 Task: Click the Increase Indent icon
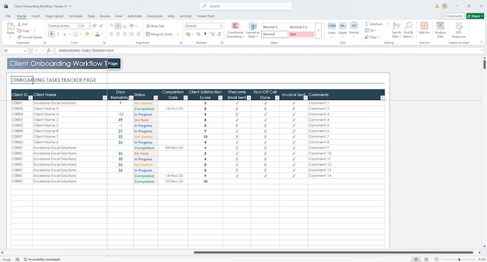point(138,34)
